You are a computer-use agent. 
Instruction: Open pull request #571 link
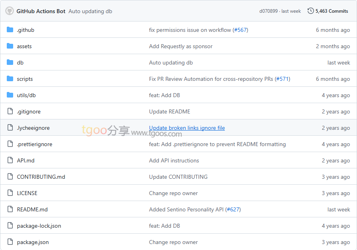[x=282, y=79]
